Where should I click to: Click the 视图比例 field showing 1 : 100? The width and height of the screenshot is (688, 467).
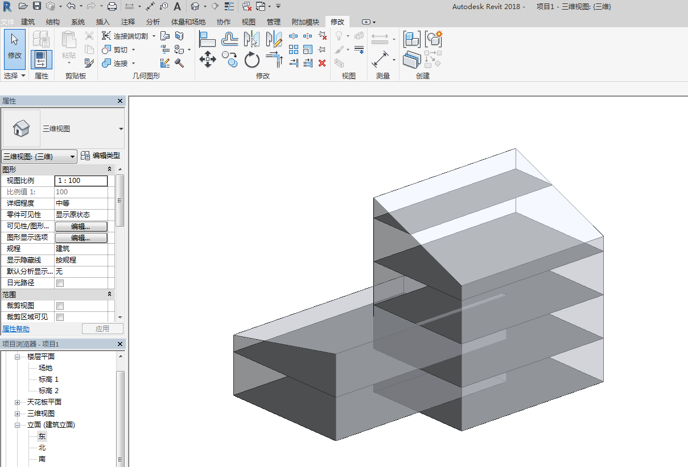(81, 181)
